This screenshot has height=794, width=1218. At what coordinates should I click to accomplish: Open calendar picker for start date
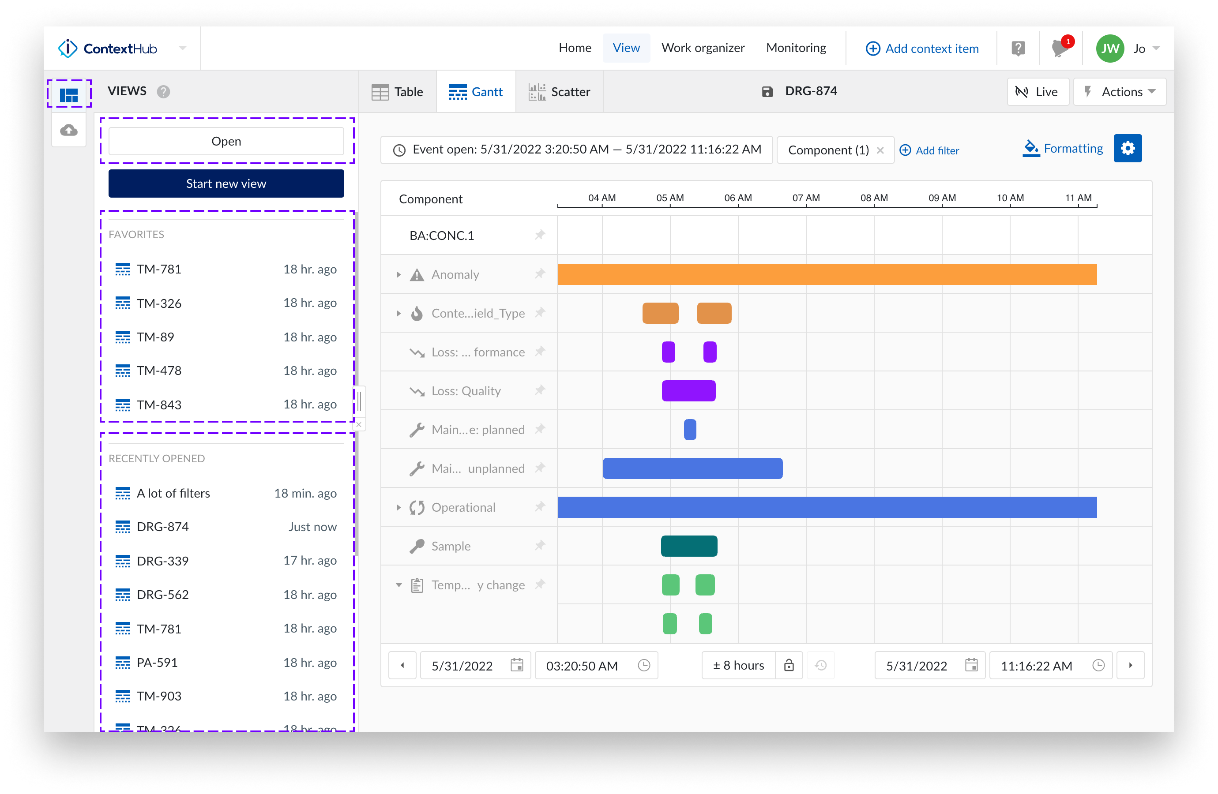point(517,665)
